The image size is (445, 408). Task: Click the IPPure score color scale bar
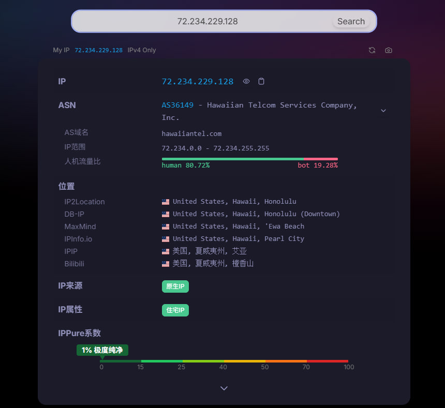[x=224, y=361]
